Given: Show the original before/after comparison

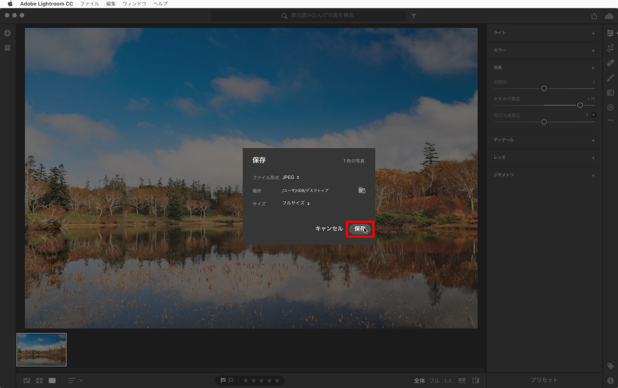Looking at the screenshot, I should [x=476, y=381].
